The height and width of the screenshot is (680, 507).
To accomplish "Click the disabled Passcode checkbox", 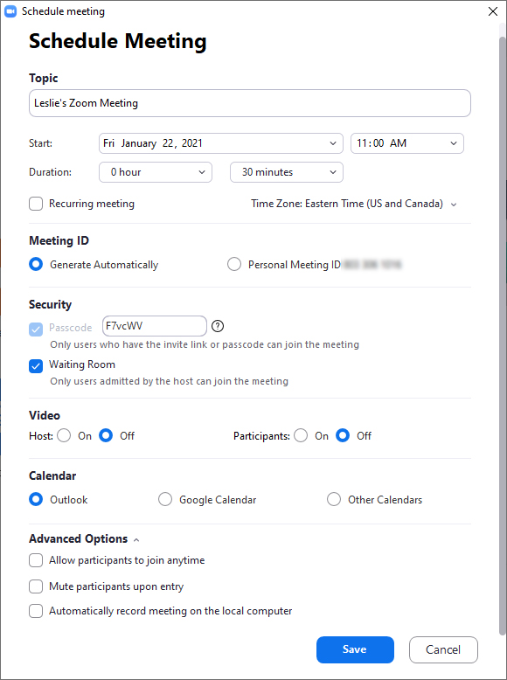I will tap(36, 330).
